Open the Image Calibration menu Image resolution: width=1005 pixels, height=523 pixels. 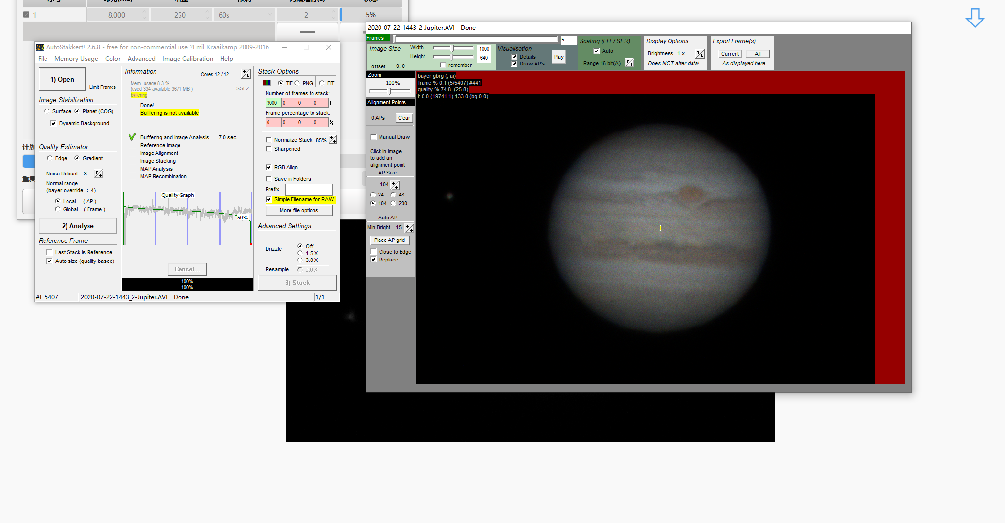[x=188, y=58]
